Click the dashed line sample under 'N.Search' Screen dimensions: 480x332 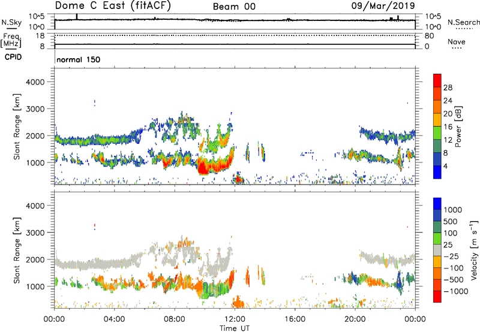coord(464,29)
